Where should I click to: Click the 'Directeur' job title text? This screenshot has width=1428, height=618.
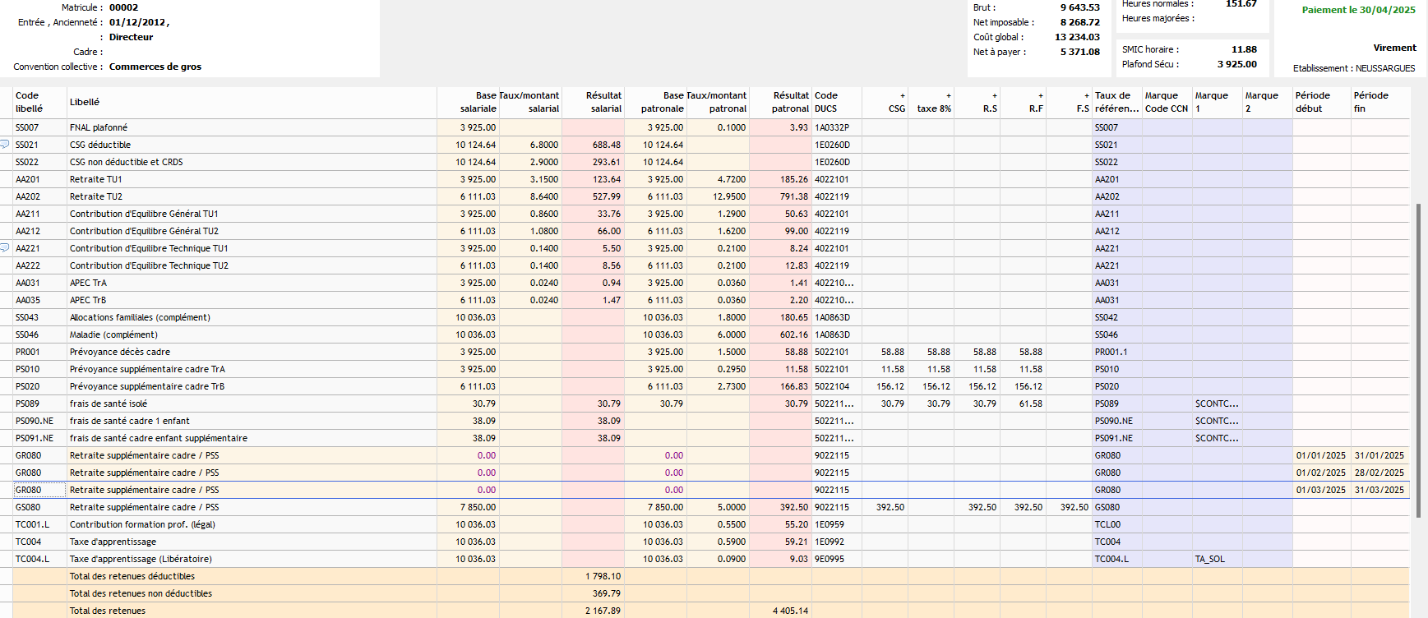coord(132,37)
